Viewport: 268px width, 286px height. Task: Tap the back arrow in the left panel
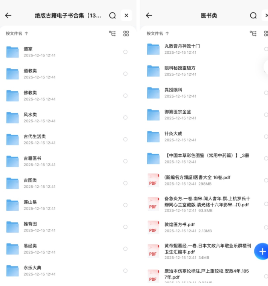[8, 16]
